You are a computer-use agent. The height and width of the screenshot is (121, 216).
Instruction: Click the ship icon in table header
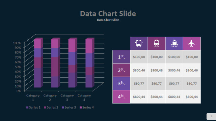174,43
